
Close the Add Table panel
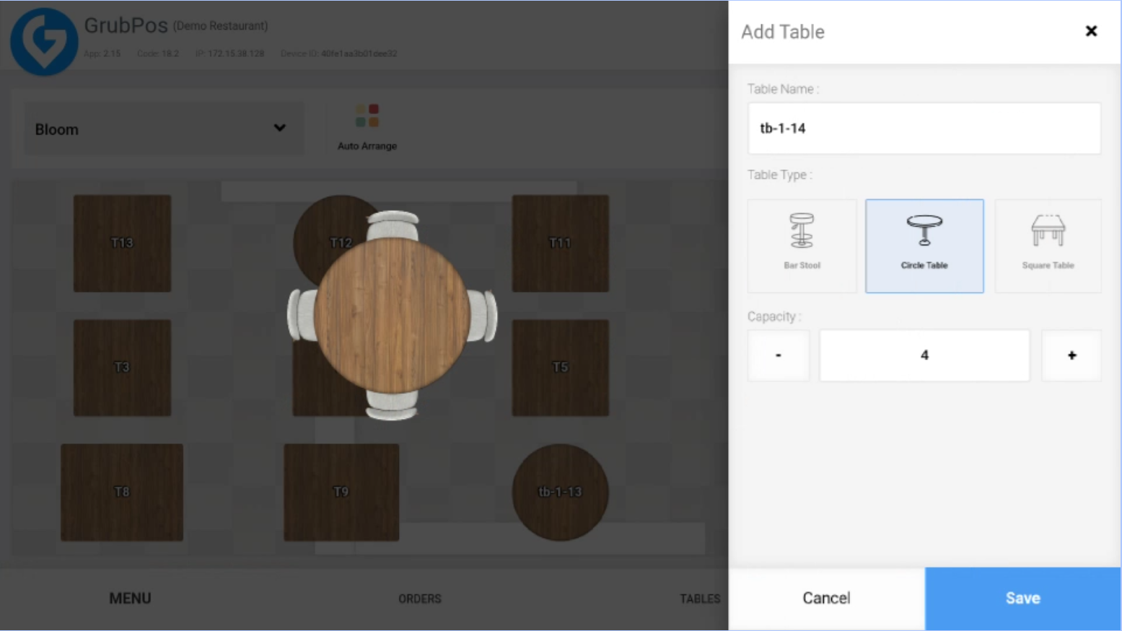[1091, 31]
